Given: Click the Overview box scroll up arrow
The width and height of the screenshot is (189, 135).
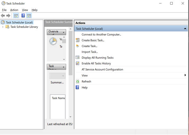Looking at the screenshot, I should tap(64, 37).
